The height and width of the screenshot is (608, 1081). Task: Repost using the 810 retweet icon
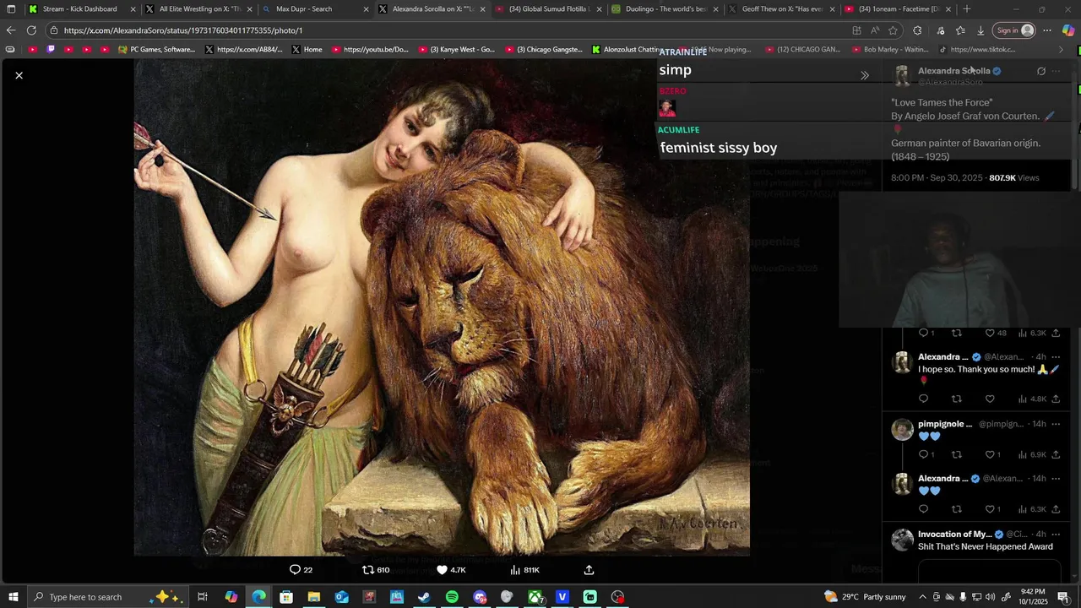click(x=376, y=570)
